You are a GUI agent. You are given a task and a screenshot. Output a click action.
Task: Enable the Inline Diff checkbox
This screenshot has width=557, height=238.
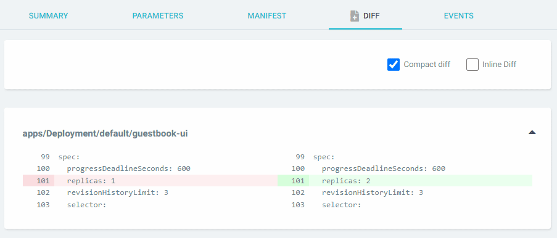click(x=472, y=65)
